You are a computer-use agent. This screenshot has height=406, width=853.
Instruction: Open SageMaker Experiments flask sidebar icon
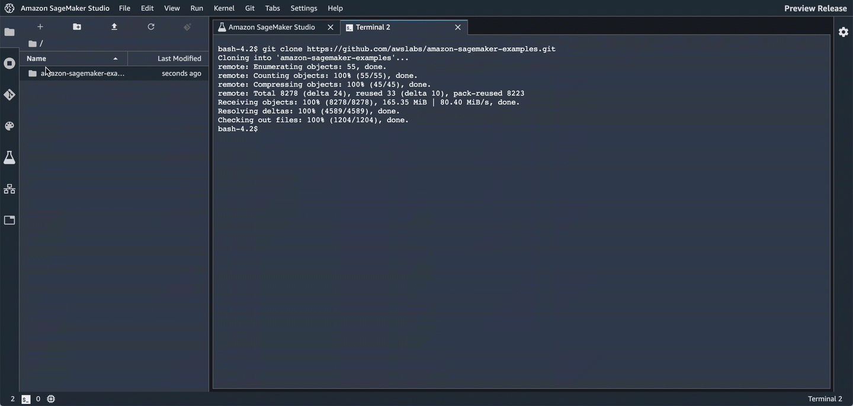pos(9,157)
